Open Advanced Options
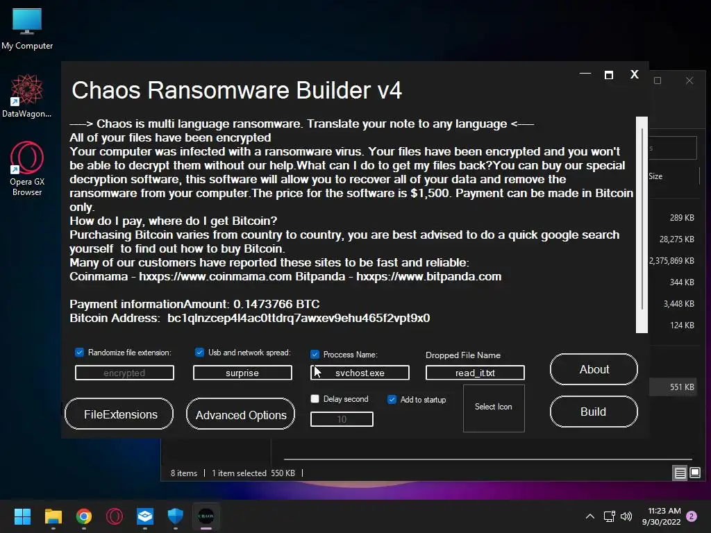The height and width of the screenshot is (533, 711). tap(240, 414)
